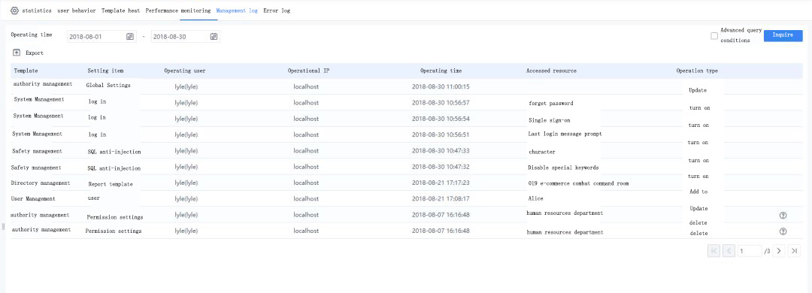812x293 pixels.
Task: Go to the previous page
Action: click(x=729, y=250)
